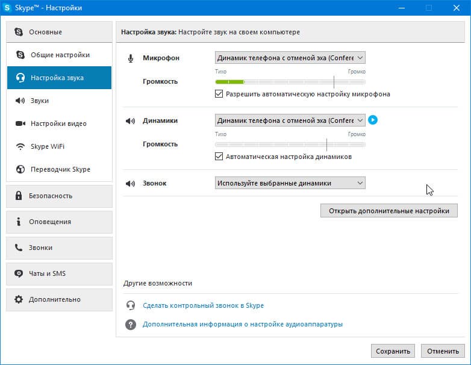Image resolution: width=471 pixels, height=365 pixels.
Task: Open the Основные settings section
Action: coord(59,32)
